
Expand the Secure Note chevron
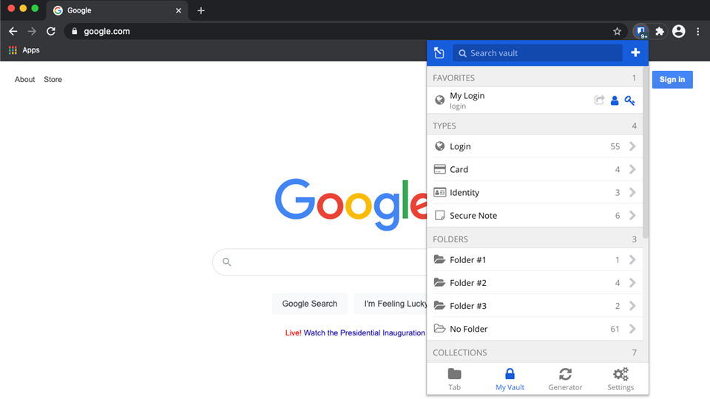tap(632, 215)
